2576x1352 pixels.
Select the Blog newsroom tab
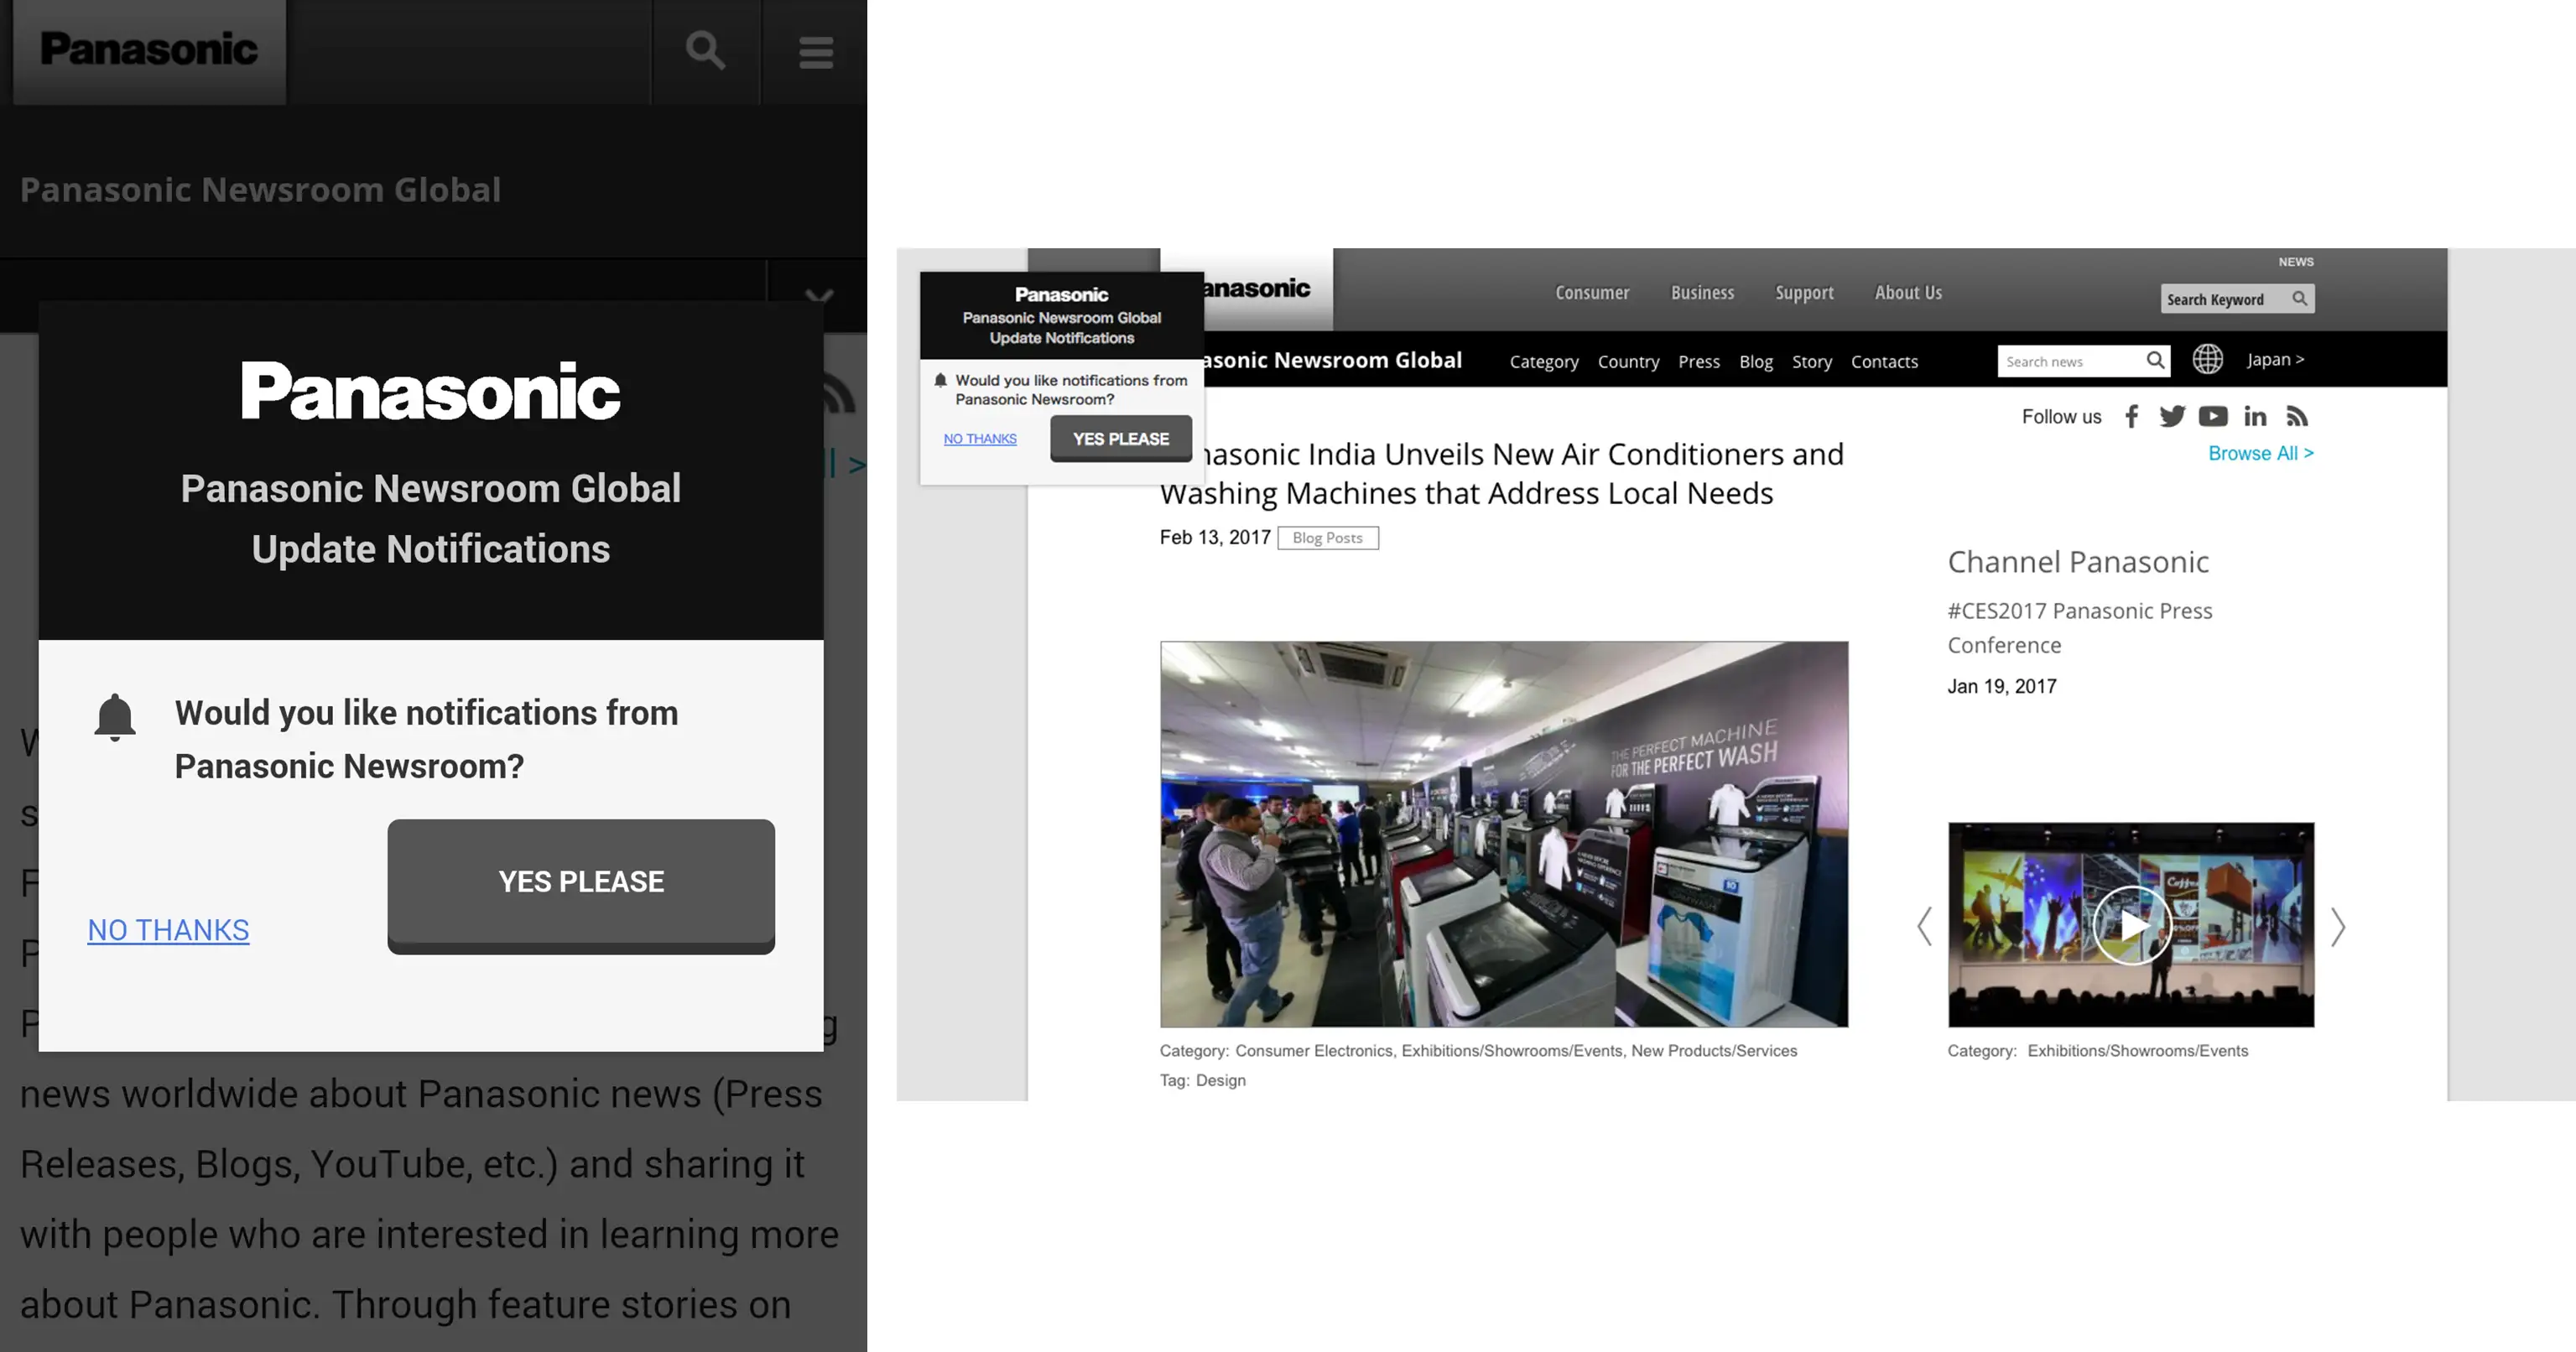[x=1755, y=361]
